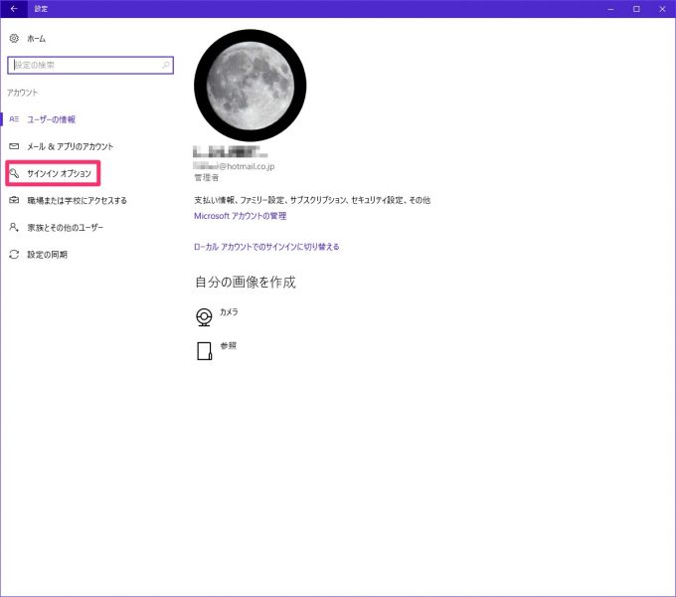Click the 自分の画像を作成 heading
The width and height of the screenshot is (676, 597).
[x=246, y=283]
